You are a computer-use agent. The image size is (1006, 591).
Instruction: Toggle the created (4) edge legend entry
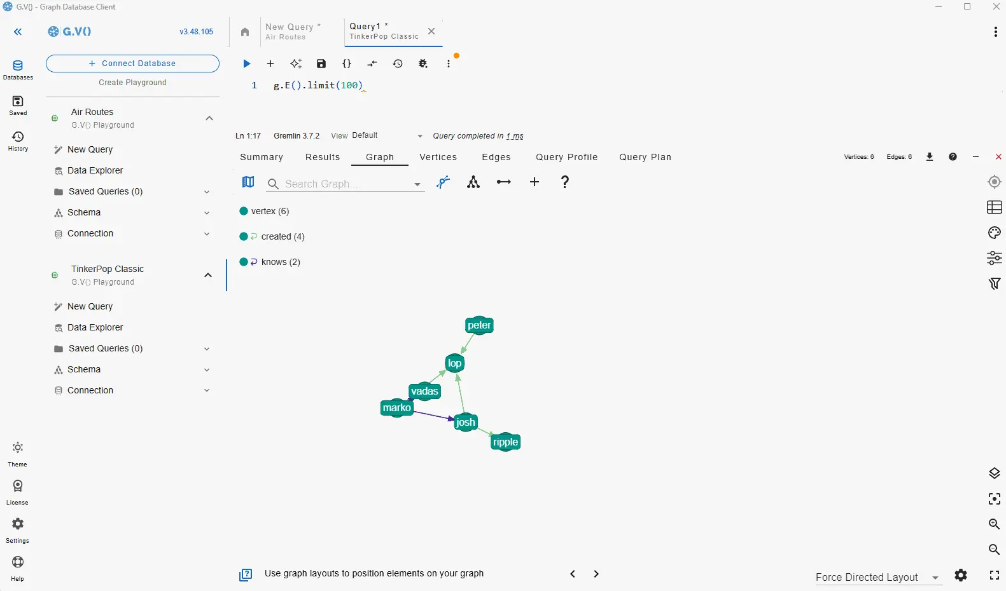pos(272,236)
